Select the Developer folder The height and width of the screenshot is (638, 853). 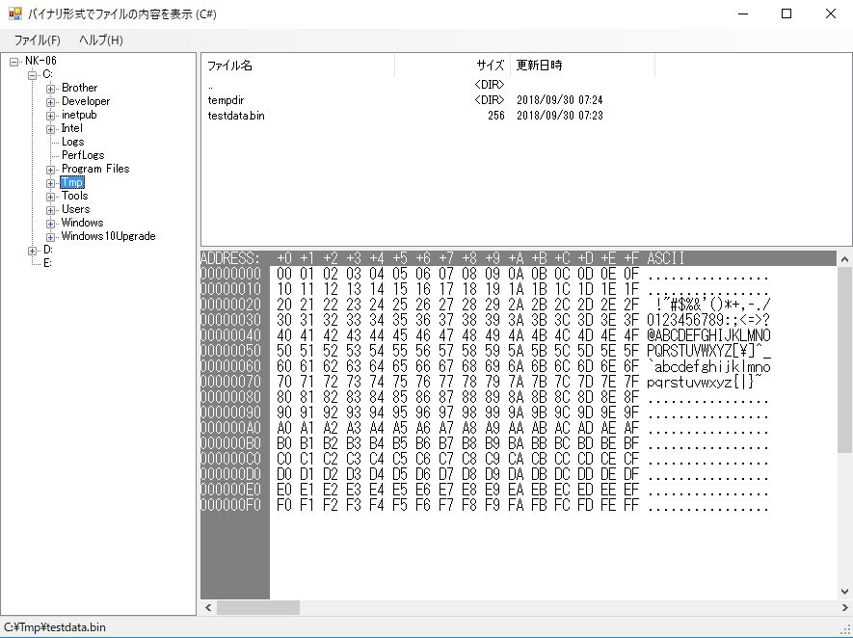(x=86, y=101)
